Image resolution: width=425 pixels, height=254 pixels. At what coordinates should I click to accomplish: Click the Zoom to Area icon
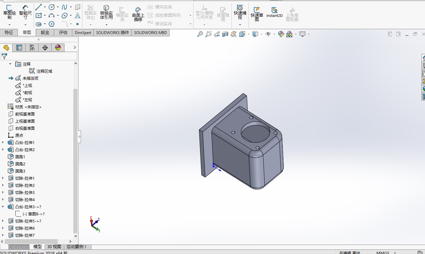pos(208,34)
